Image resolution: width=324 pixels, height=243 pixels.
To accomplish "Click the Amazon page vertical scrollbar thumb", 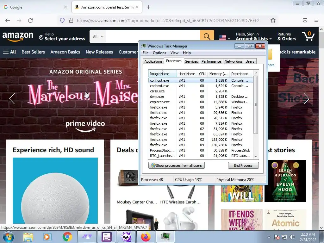I will 321,40.
